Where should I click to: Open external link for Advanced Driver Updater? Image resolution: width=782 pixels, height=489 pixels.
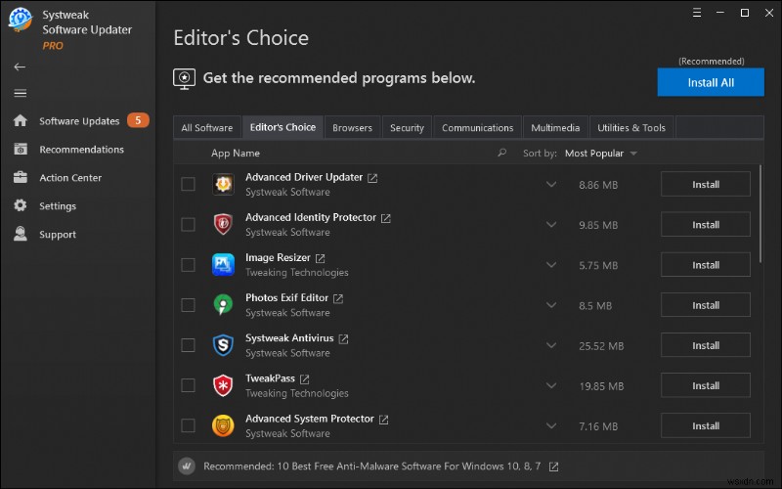coord(372,178)
